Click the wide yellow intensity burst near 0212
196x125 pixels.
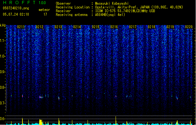pyautogui.click(x=41, y=122)
